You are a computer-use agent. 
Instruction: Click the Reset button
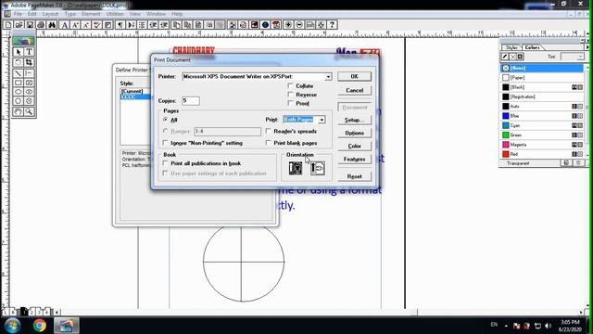coord(354,176)
